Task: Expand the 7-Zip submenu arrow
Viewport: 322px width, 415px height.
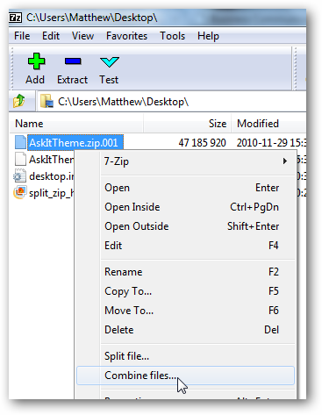Action: point(285,161)
